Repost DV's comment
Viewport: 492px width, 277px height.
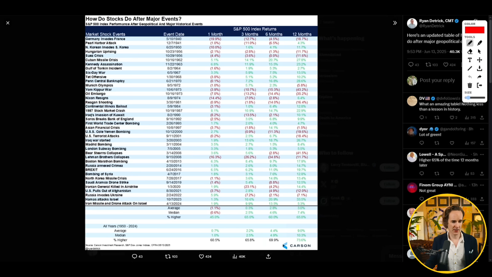437,118
